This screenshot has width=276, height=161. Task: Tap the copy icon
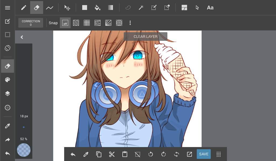99,154
